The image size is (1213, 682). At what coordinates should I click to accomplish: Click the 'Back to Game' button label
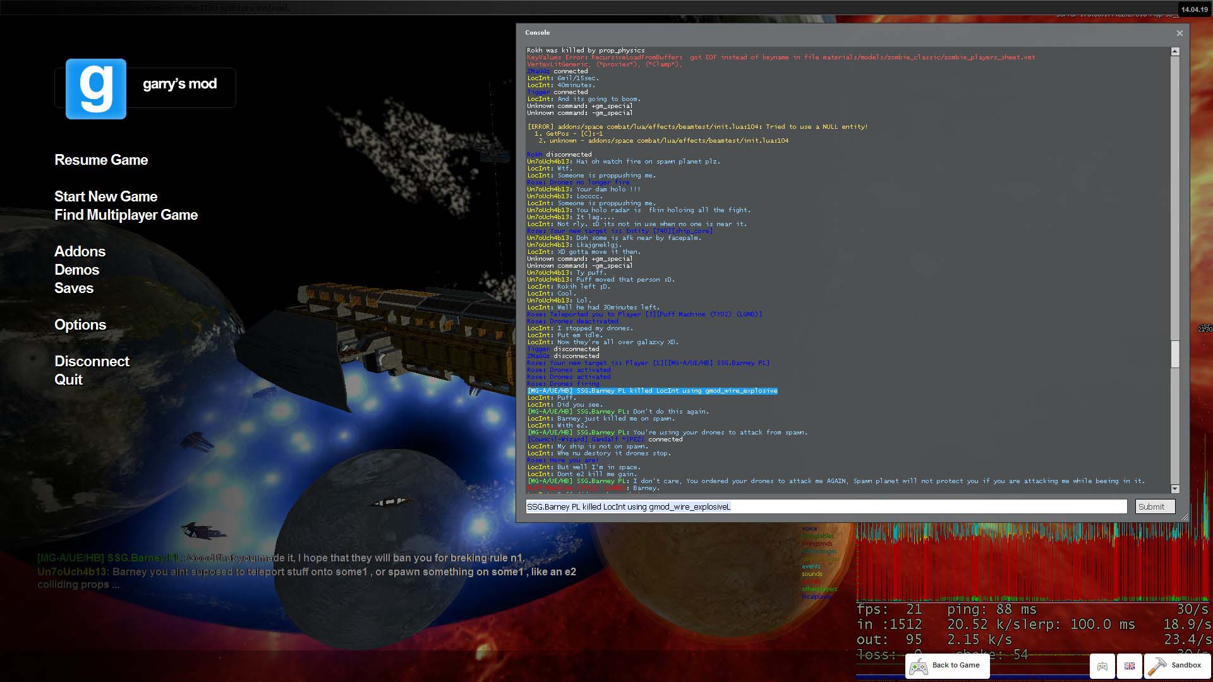tap(956, 666)
